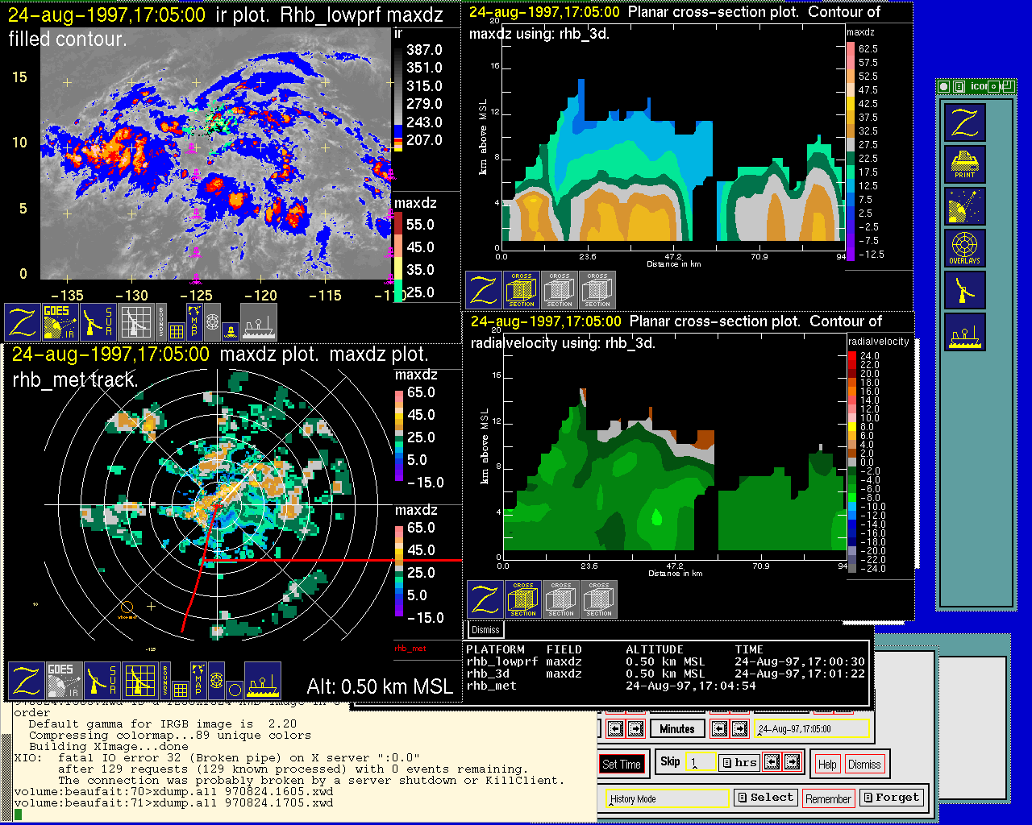Viewport: 1032px width, 825px height.
Task: Open the Forget menu button
Action: pos(890,798)
